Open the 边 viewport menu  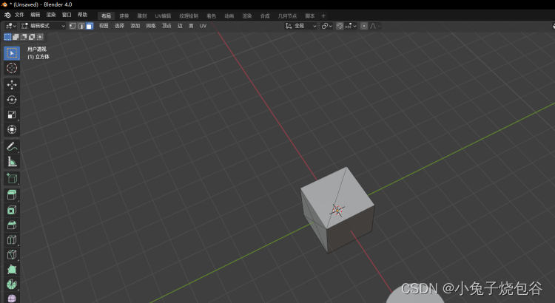pos(180,26)
